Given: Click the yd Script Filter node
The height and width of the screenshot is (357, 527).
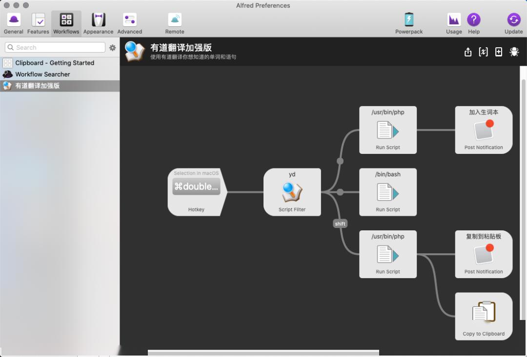Looking at the screenshot, I should tap(292, 192).
